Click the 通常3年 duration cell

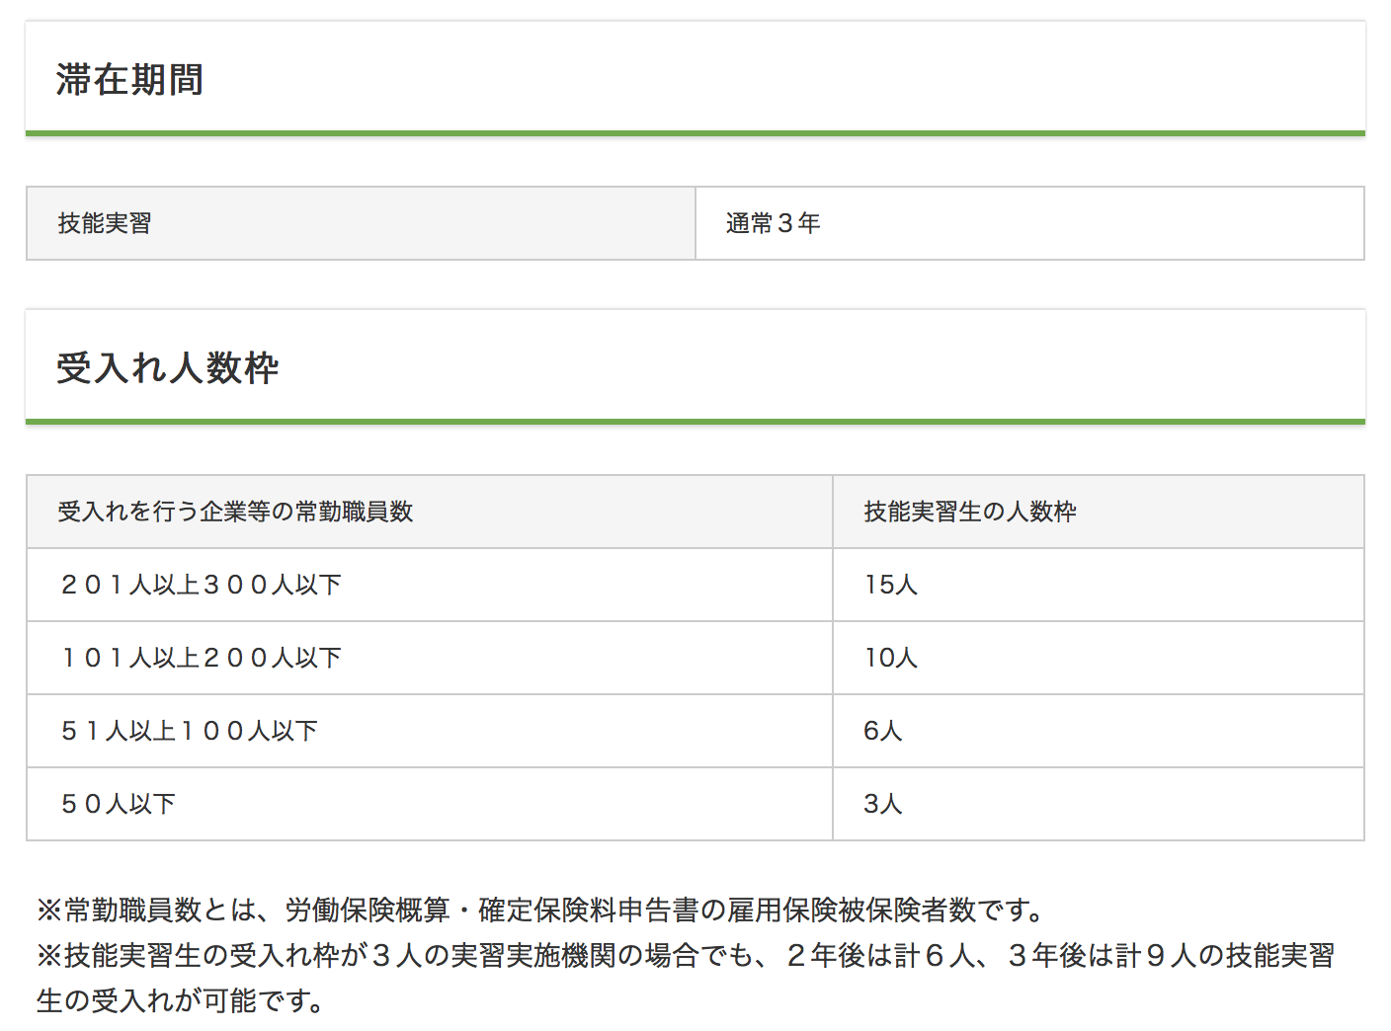[x=773, y=224]
